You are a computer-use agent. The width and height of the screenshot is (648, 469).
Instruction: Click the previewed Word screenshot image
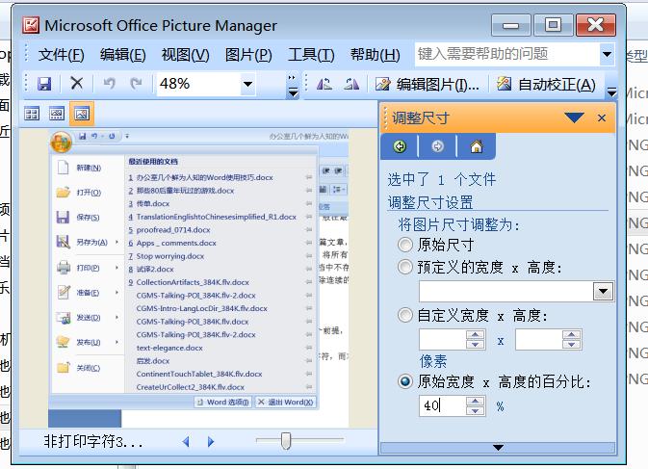tap(198, 278)
